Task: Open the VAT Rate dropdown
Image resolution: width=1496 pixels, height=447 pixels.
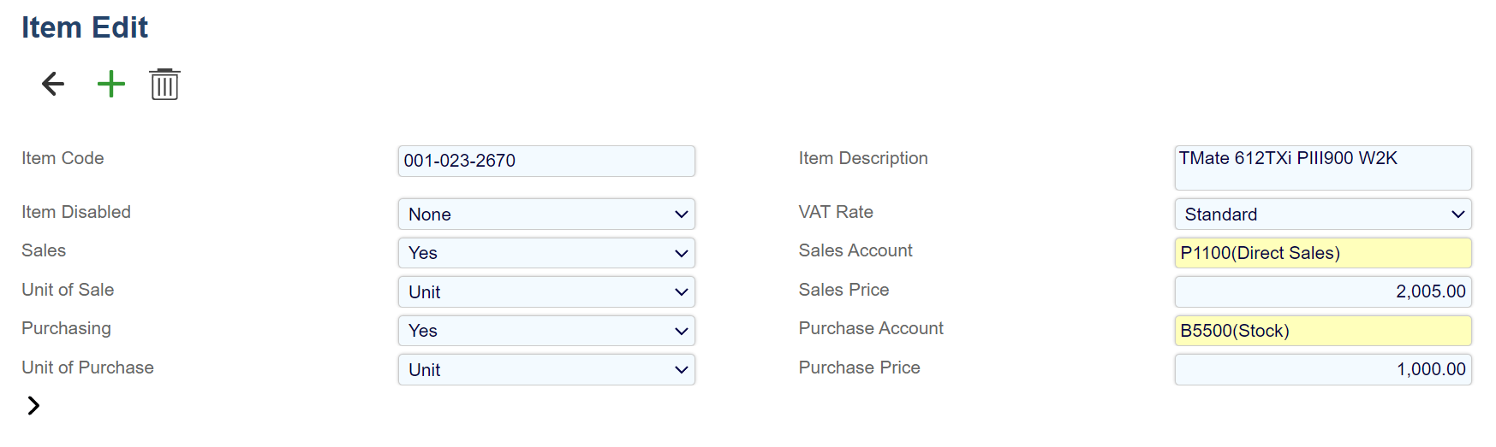Action: pos(1322,215)
